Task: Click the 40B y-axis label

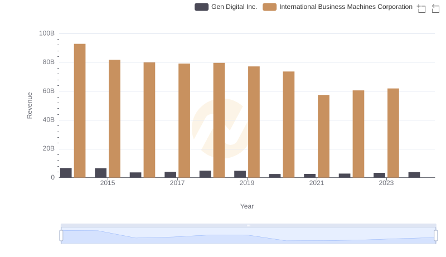Action: [49, 120]
